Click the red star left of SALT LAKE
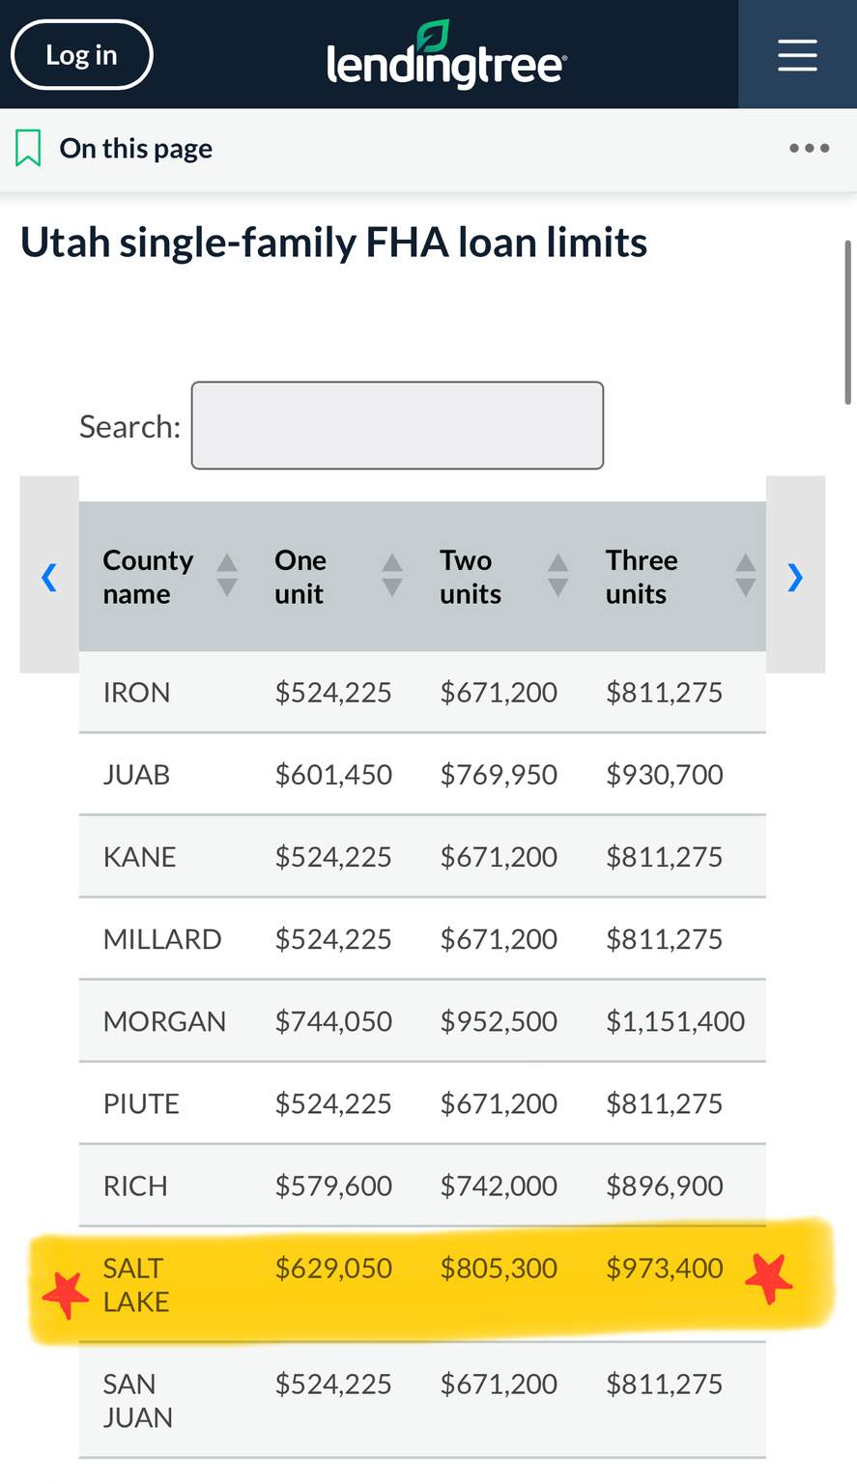 (65, 1294)
